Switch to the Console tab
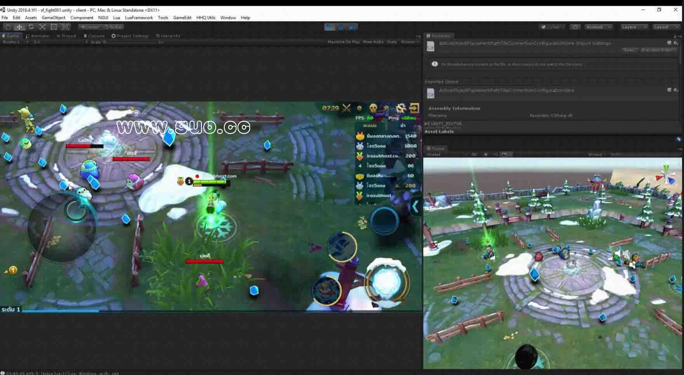This screenshot has width=684, height=375. (x=94, y=36)
